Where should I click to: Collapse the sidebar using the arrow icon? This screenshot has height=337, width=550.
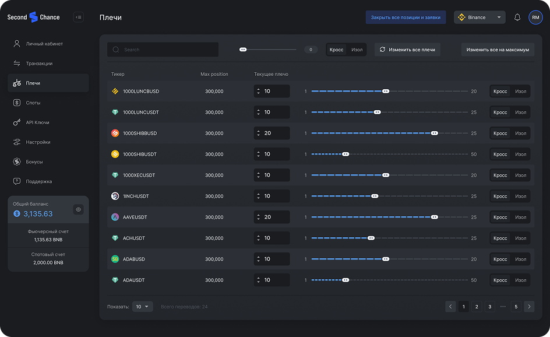tap(78, 17)
